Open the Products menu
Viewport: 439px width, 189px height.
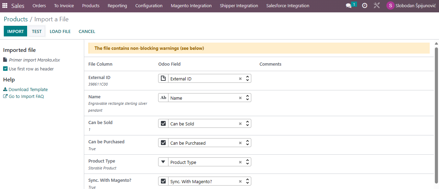91,6
